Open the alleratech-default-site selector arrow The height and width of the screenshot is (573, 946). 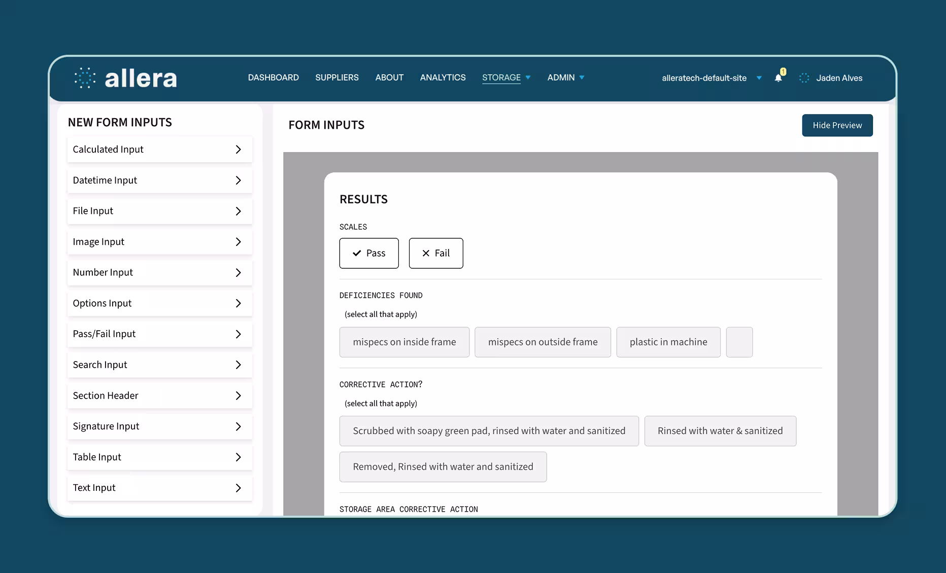click(x=759, y=78)
